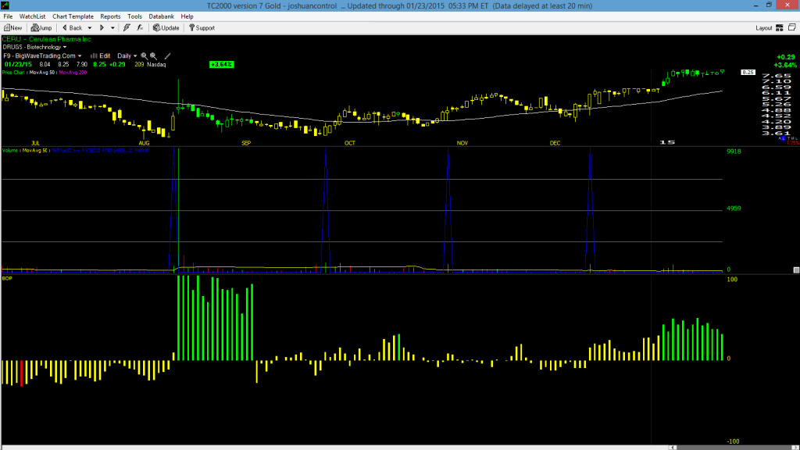Click the cascade windows icon beside Layout
Viewport: 800px width, 450px height.
click(x=792, y=27)
